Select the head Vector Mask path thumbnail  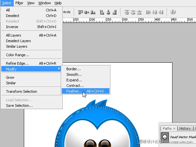[x=165, y=137]
